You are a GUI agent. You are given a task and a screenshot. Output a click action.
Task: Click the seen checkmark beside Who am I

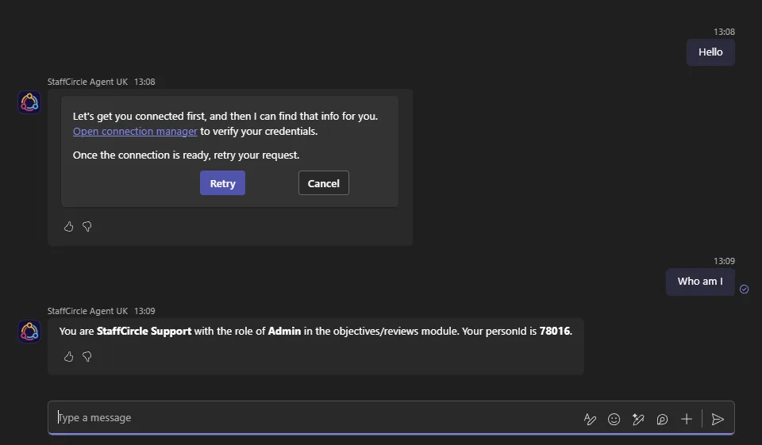click(x=744, y=289)
